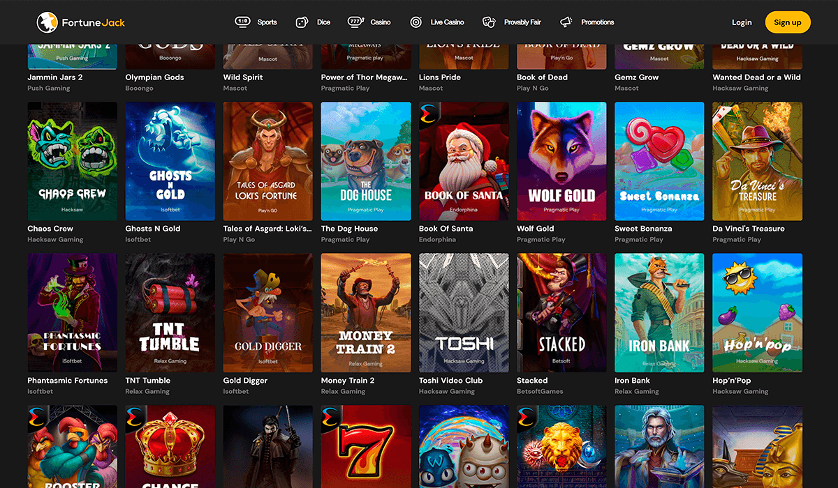Open the Da Vinci's Treasure thumbnail
Image resolution: width=838 pixels, height=488 pixels.
pyautogui.click(x=757, y=161)
